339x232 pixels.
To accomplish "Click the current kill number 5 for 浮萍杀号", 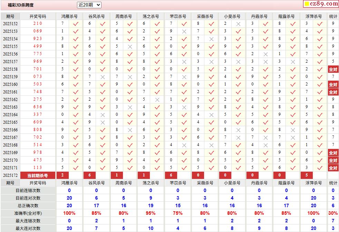I will 307,175.
